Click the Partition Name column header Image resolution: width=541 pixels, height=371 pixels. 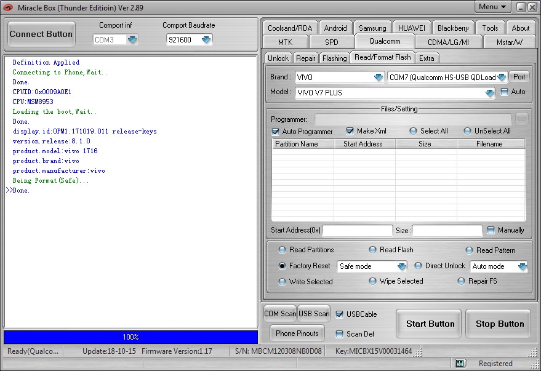303,144
